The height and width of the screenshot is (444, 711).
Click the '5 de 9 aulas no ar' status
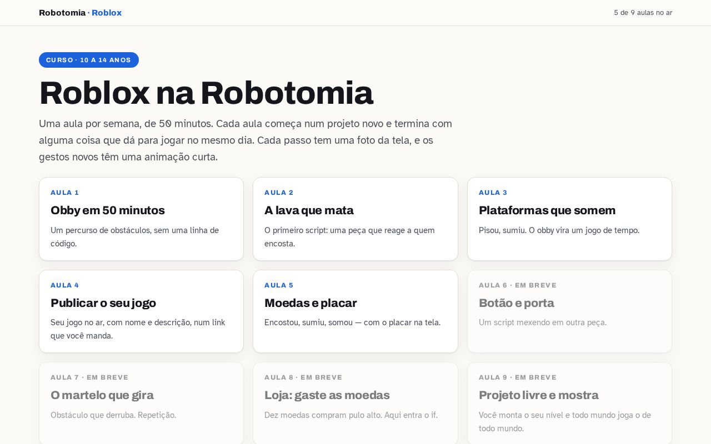[643, 13]
